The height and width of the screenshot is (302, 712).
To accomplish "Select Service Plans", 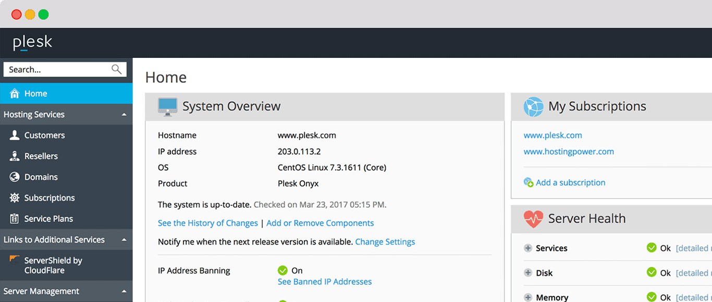I will point(66,219).
